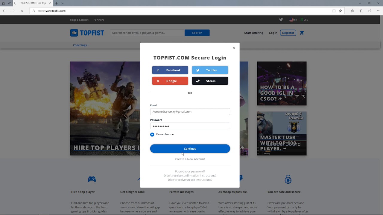Close the TOPFIST.COM browser tab

50,3
